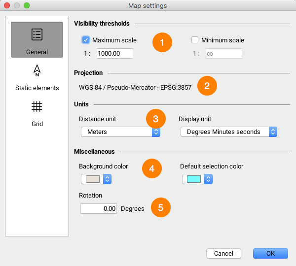Open the Default selection color dropdown arrow
Screen dimensions: 296x266
pos(209,179)
